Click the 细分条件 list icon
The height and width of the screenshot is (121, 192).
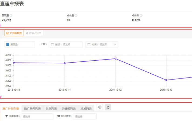point(59,116)
